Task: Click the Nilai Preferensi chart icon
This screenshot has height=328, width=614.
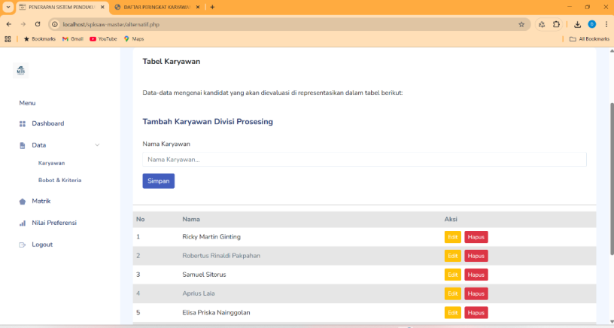Action: pos(23,223)
